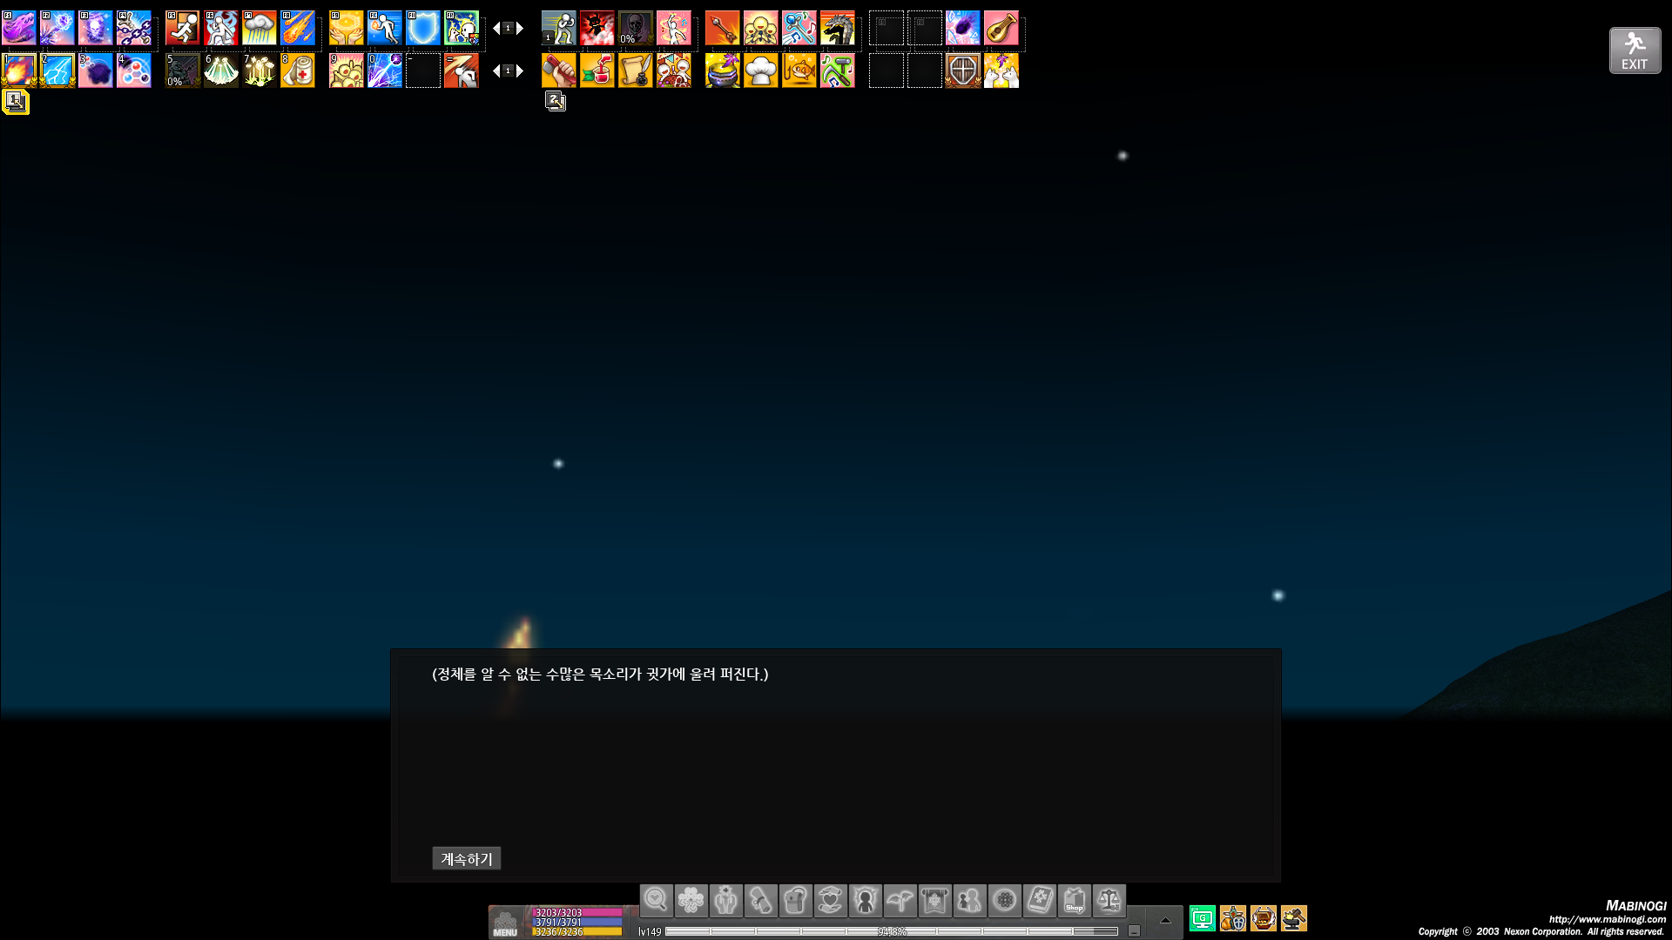Click the yellow stamina bar 3236/3236
Viewport: 1672px width, 940px height.
(577, 931)
